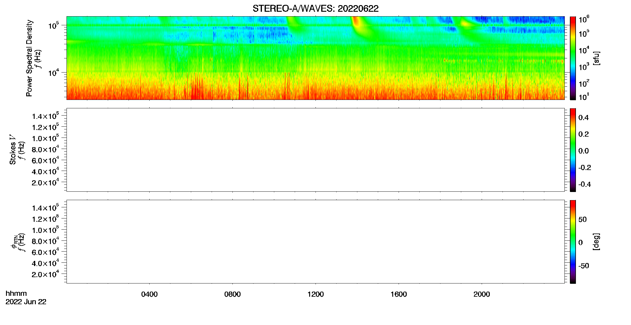The image size is (631, 325).
Task: Click the power spectral density colorbar
Action: pyautogui.click(x=573, y=58)
